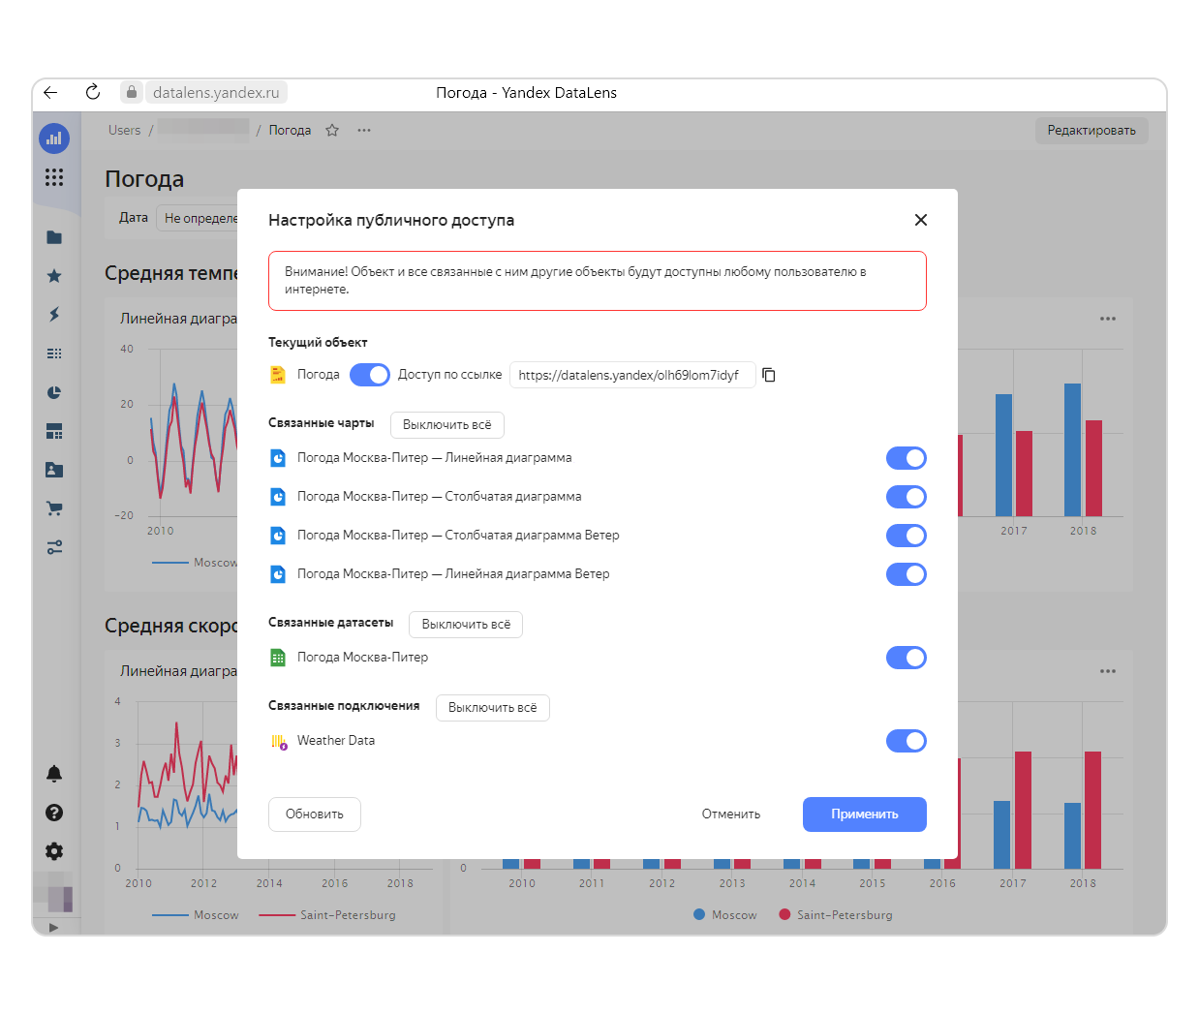The image size is (1199, 1014).
Task: Click the Обновить button
Action: coord(315,814)
